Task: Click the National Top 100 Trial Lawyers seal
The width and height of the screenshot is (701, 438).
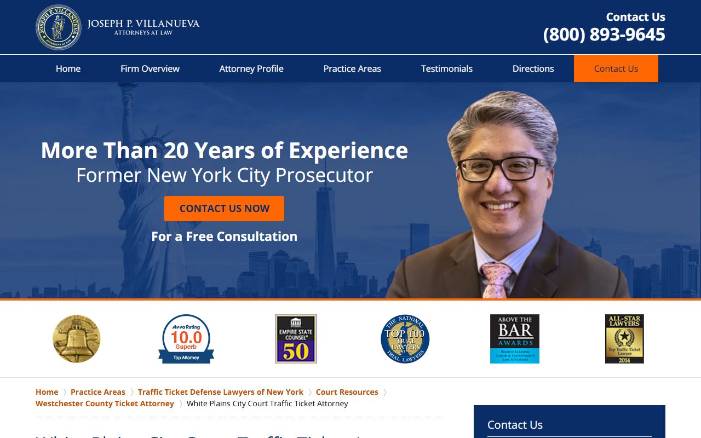Action: click(405, 339)
